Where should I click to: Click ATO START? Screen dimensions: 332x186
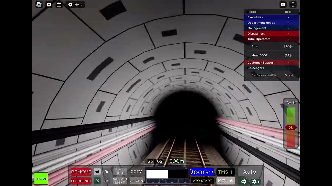[x=202, y=181]
